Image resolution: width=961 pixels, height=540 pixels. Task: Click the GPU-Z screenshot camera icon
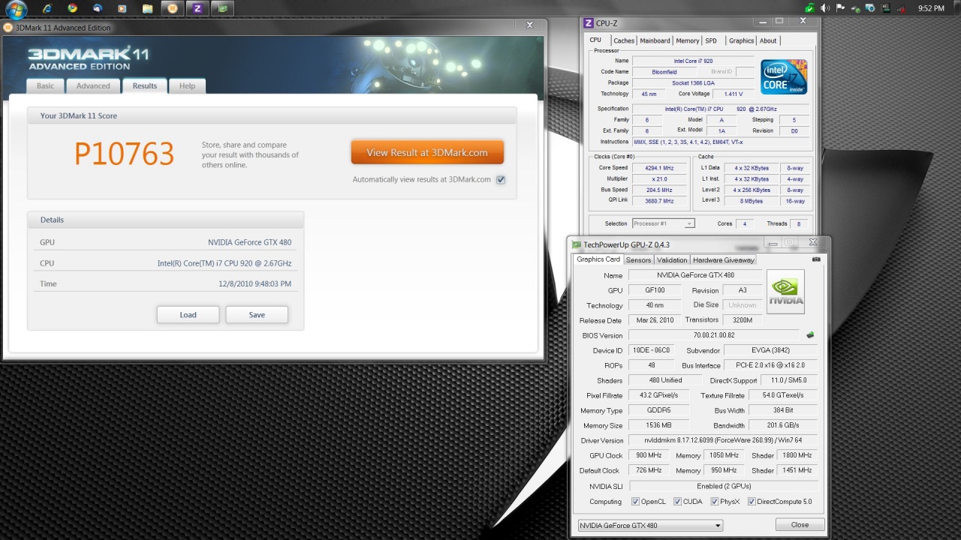(816, 259)
